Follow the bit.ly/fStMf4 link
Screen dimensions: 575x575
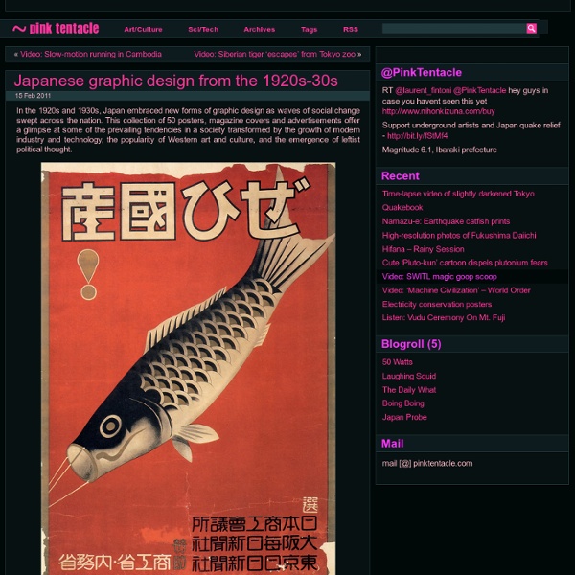[x=417, y=136]
